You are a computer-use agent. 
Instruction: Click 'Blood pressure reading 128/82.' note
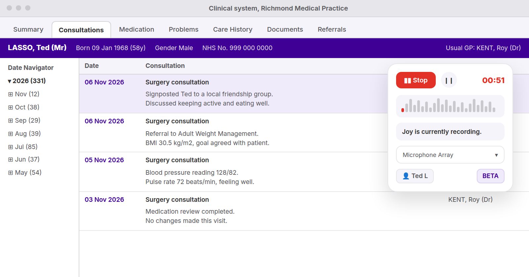tap(192, 172)
